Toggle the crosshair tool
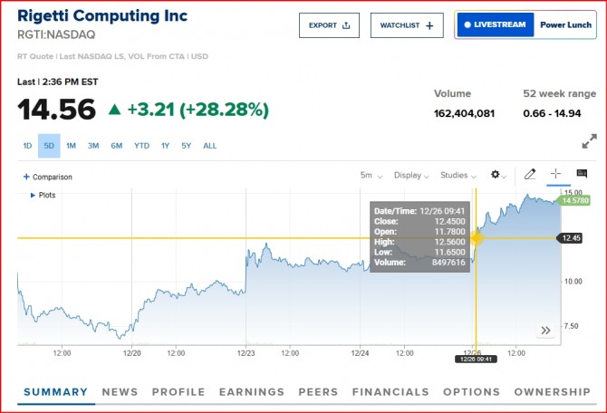The width and height of the screenshot is (607, 413). (556, 174)
